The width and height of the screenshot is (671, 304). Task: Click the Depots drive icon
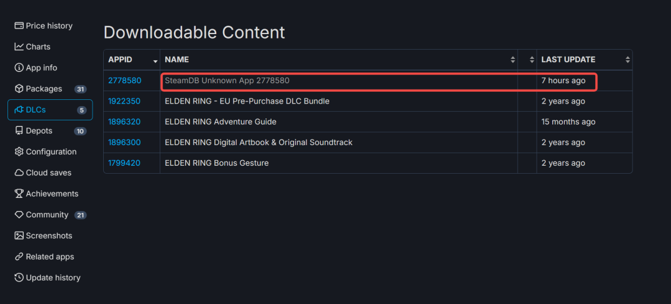point(19,130)
